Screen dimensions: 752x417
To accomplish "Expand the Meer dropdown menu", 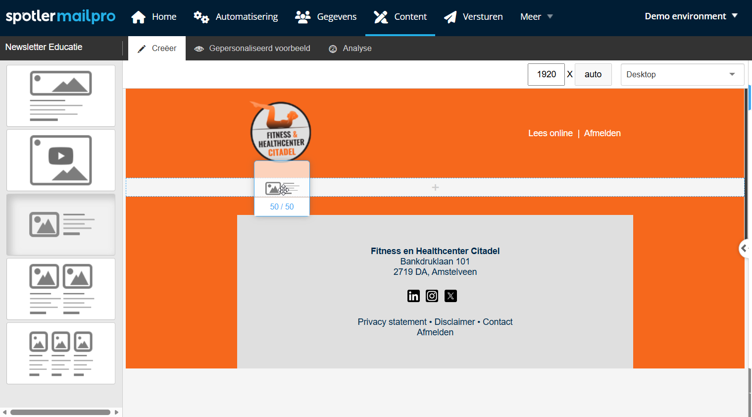I will (x=537, y=17).
